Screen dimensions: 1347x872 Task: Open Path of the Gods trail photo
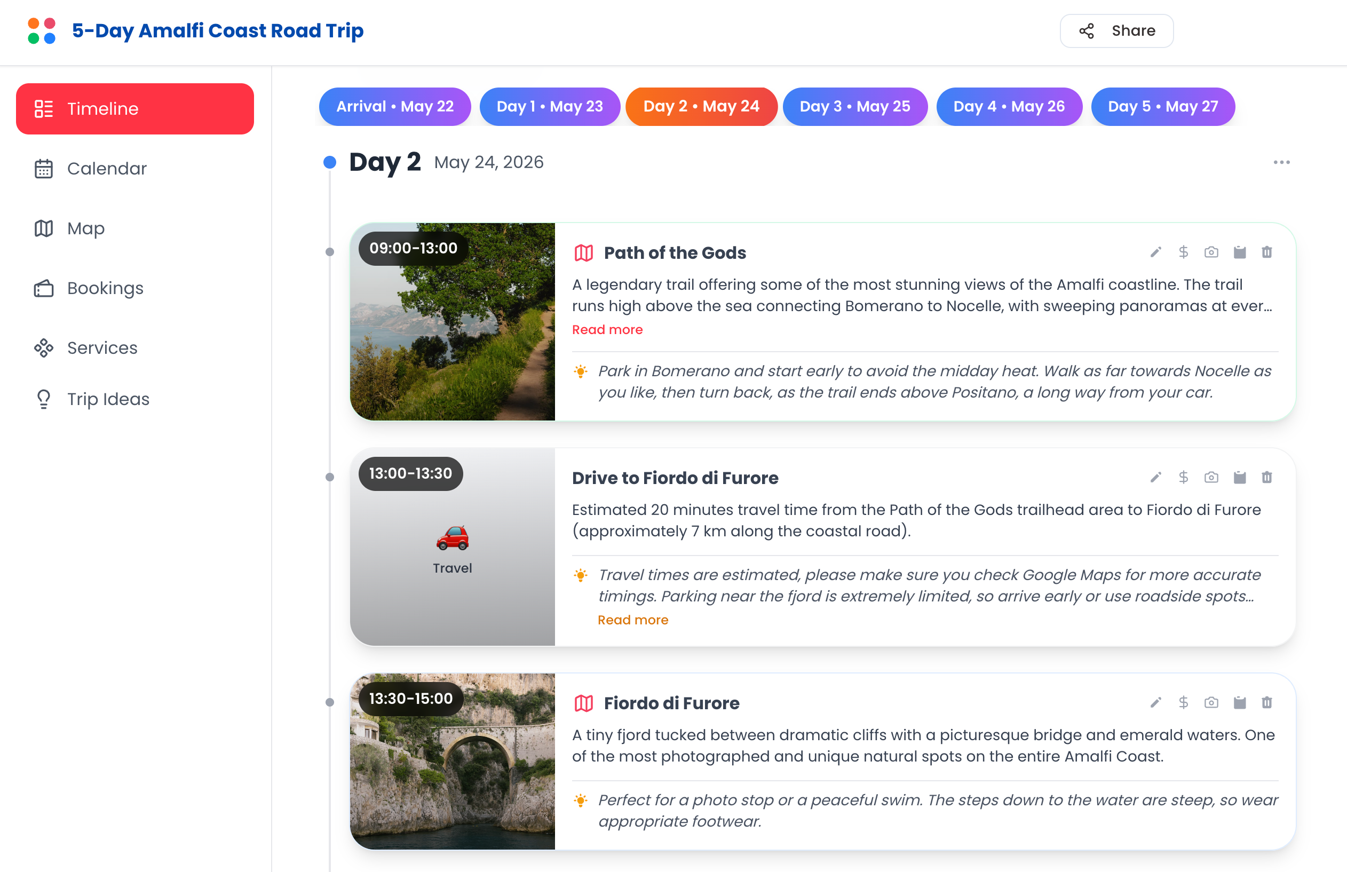pos(452,322)
